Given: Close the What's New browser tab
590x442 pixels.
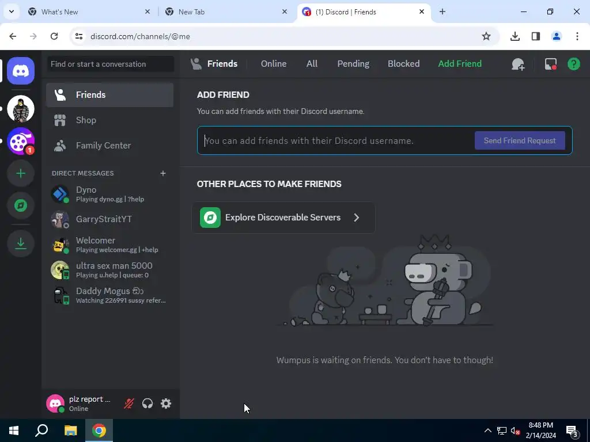Looking at the screenshot, I should [x=147, y=12].
